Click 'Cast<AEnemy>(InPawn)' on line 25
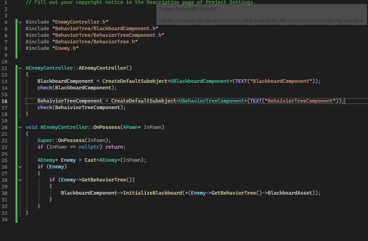 pyautogui.click(x=114, y=160)
